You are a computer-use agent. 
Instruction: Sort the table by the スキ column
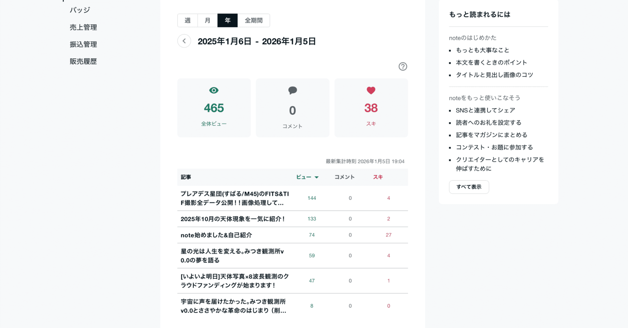(x=377, y=177)
